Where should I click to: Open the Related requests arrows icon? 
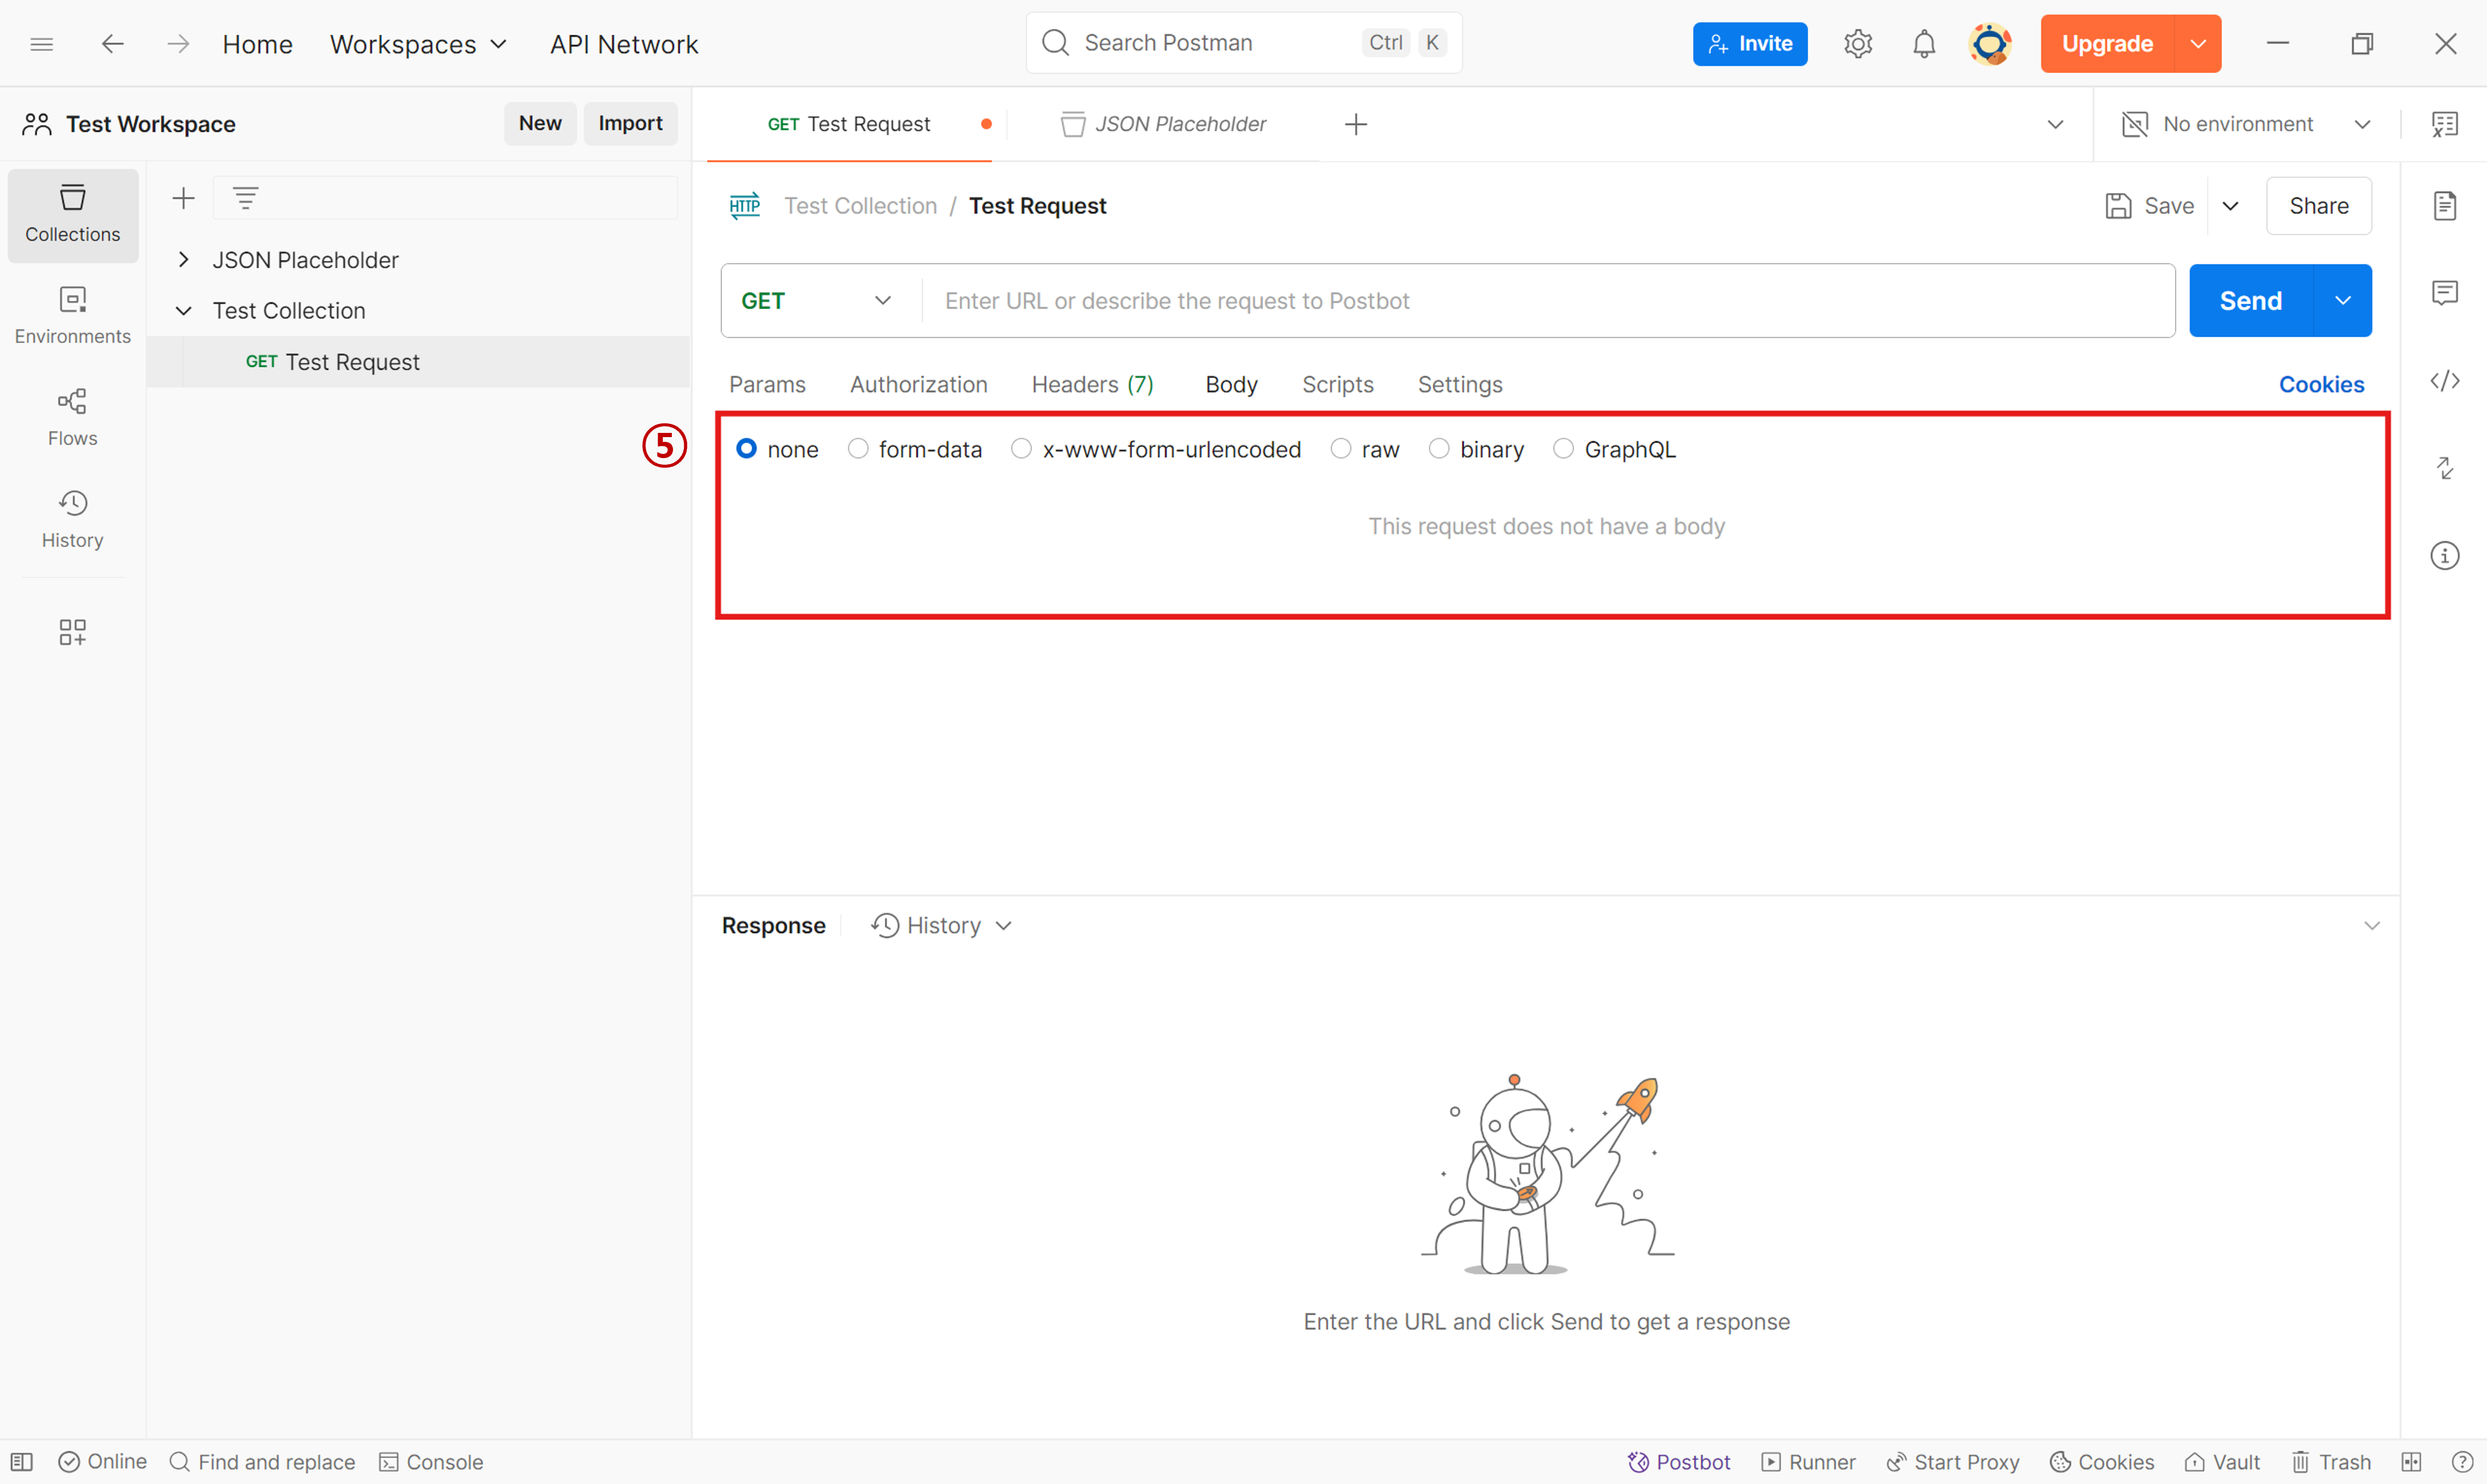click(2444, 468)
